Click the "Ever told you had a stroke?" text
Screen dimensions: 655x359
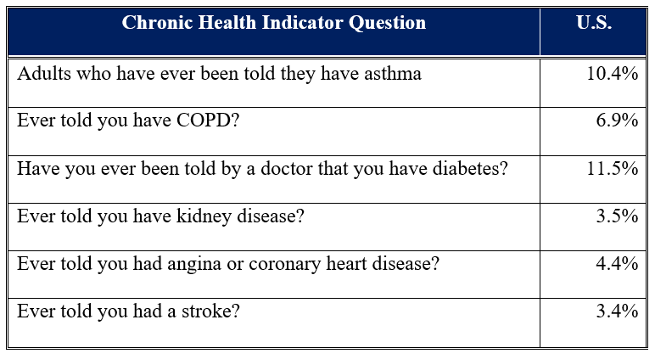click(x=128, y=311)
